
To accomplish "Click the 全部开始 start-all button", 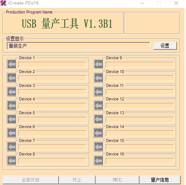I will click(x=31, y=180).
